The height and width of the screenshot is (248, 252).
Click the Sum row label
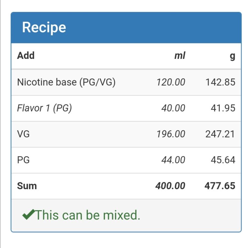(27, 186)
